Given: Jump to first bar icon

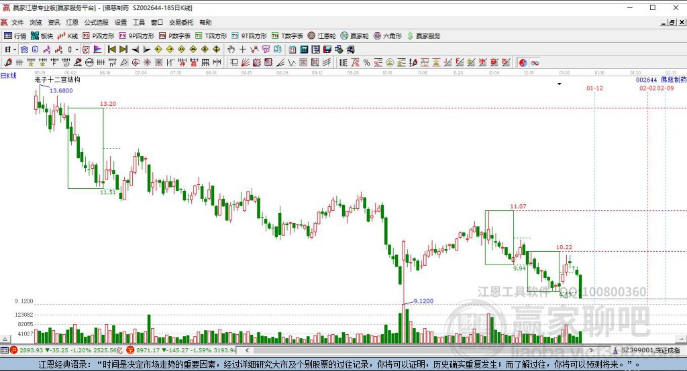Looking at the screenshot, I should pyautogui.click(x=112, y=50).
